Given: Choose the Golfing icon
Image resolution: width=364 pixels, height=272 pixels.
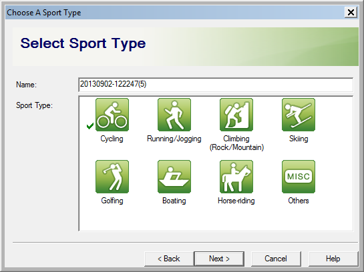Looking at the screenshot, I should tap(112, 177).
